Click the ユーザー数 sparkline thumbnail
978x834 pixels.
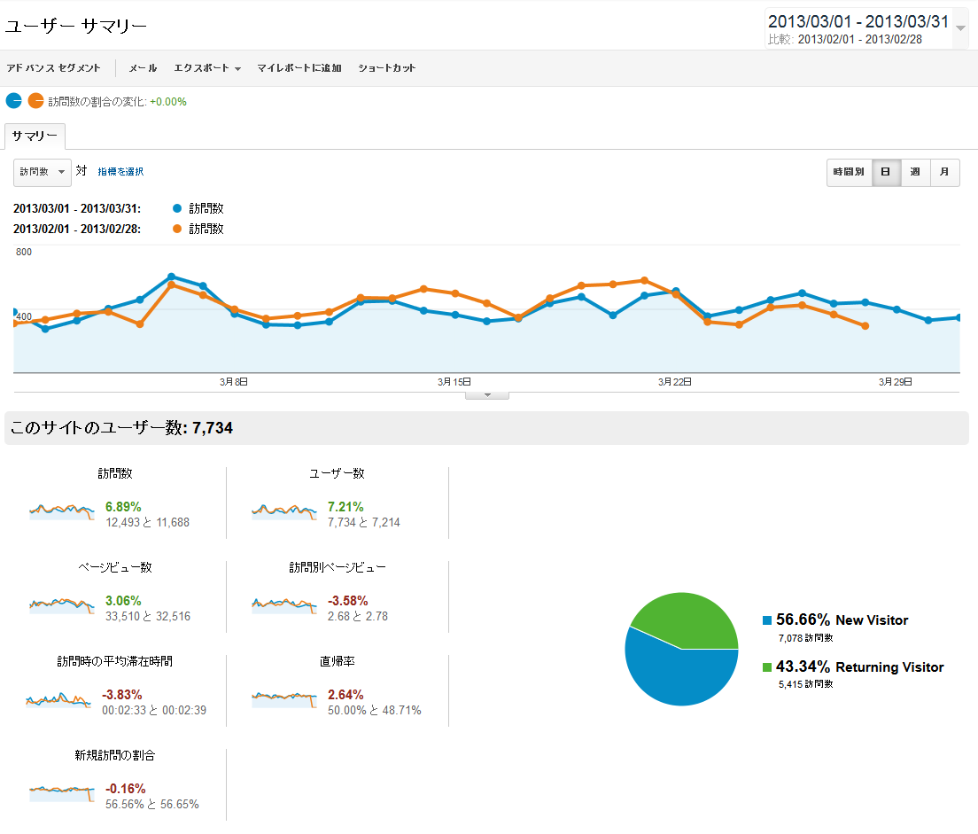[x=283, y=511]
